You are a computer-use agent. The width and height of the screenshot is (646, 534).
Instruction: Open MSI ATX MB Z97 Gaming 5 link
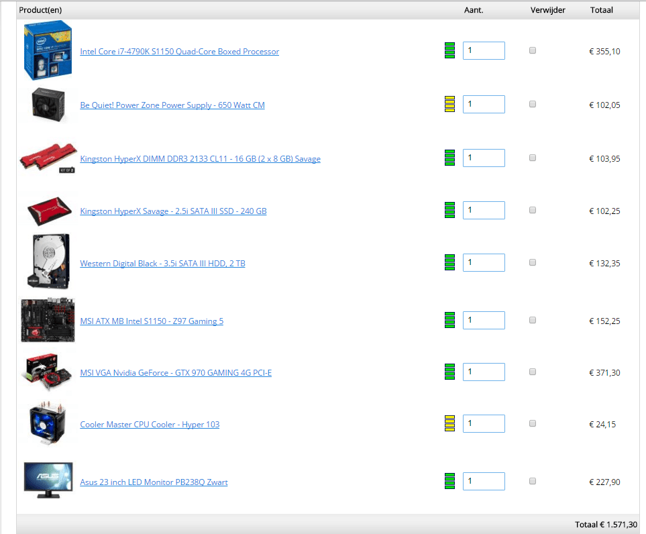click(x=152, y=321)
